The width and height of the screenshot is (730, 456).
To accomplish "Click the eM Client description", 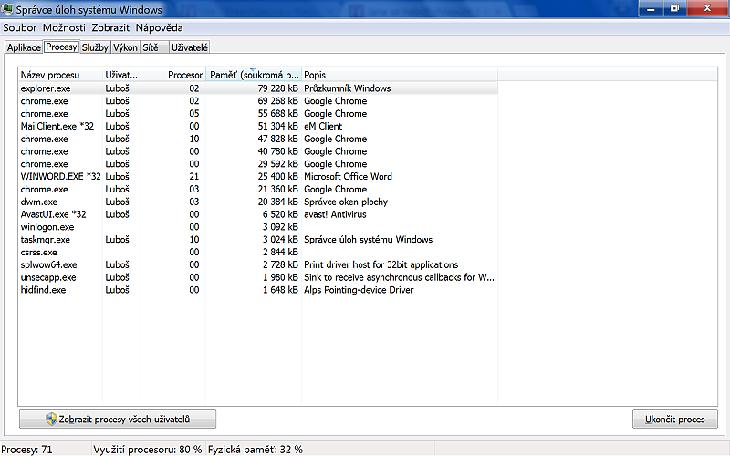I will pos(323,126).
